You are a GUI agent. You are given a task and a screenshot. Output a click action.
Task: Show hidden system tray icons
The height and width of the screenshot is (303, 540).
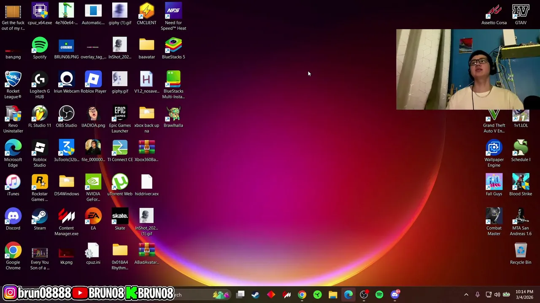click(x=466, y=295)
